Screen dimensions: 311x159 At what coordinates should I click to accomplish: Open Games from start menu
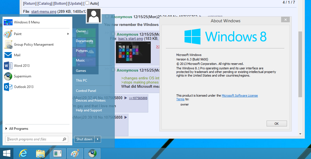pos(81,71)
